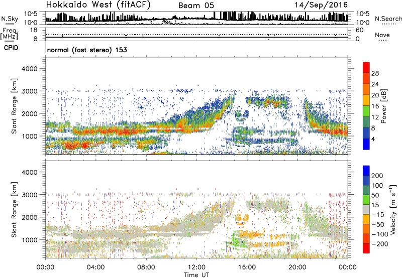402x278 pixels.
Task: Click the '100' velocity colorbar tick
Action: [x=377, y=186]
